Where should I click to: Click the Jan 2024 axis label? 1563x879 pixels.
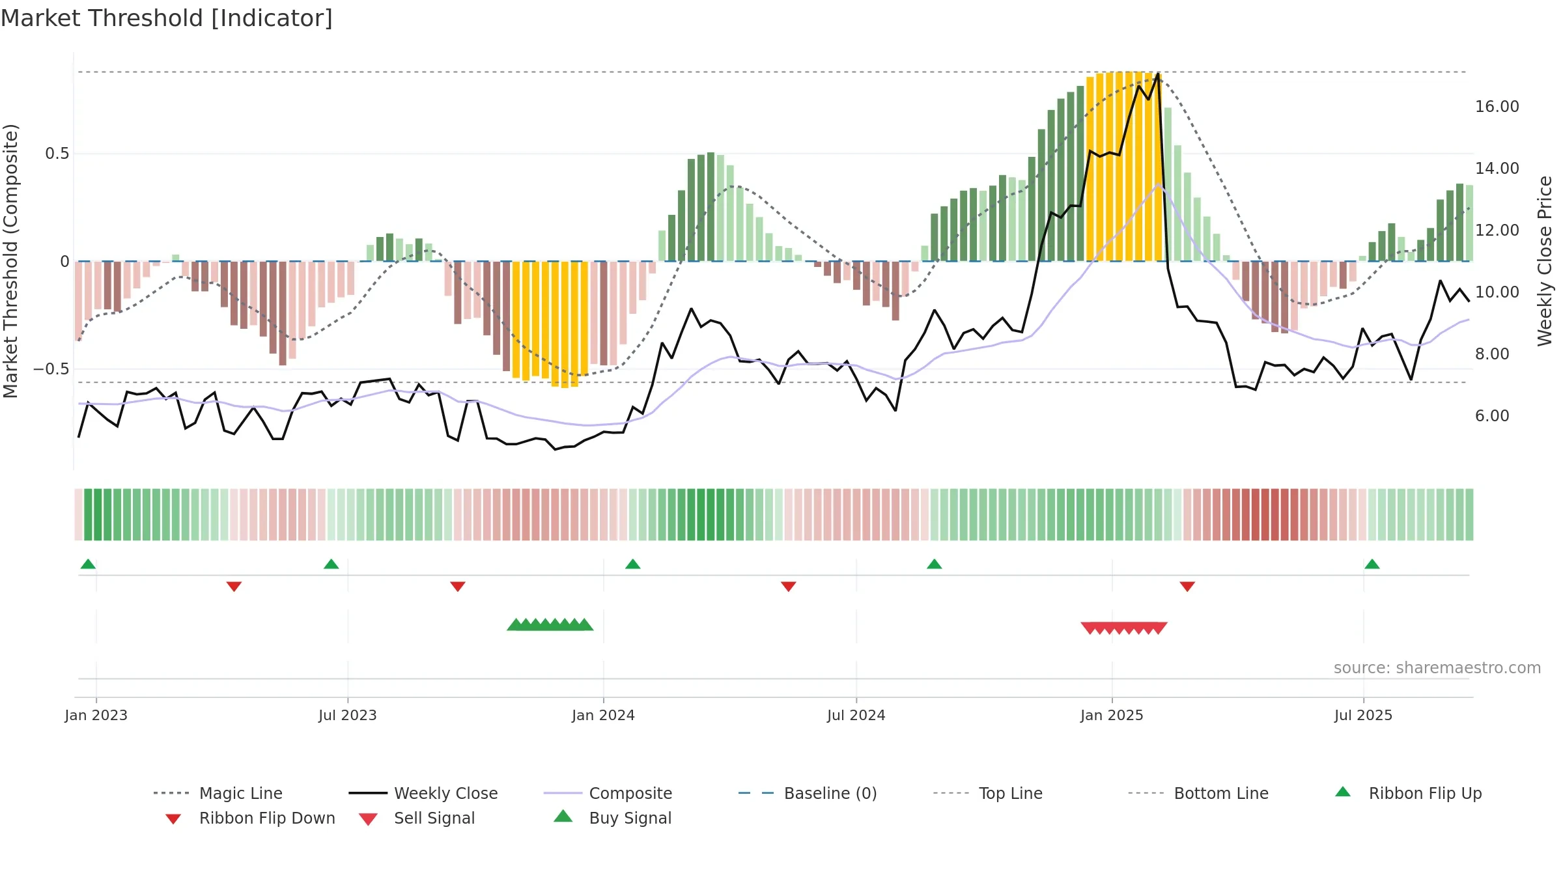(603, 715)
